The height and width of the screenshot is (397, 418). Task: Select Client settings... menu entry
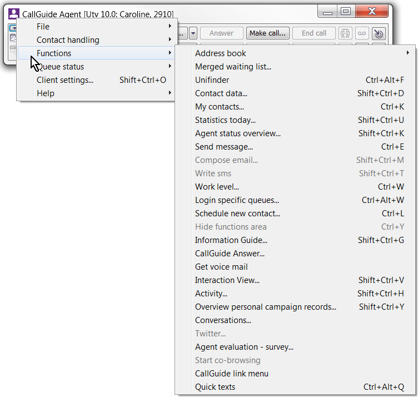point(64,80)
